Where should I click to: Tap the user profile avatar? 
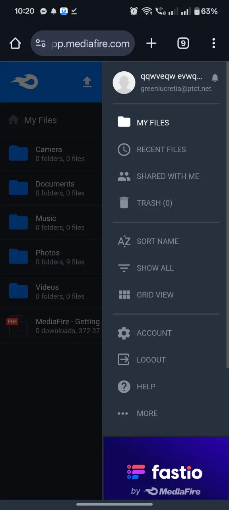click(124, 83)
